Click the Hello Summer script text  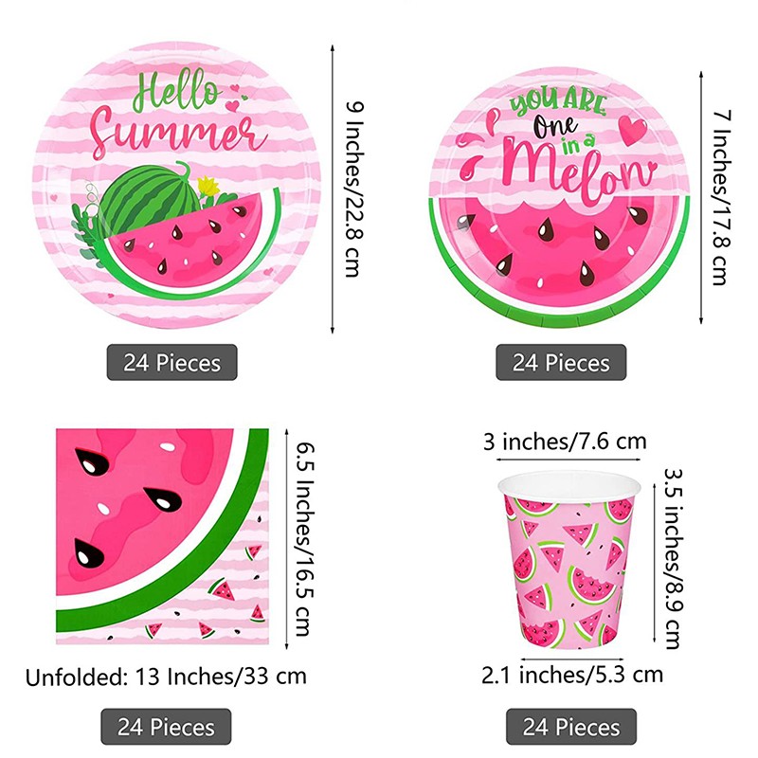coord(178,115)
